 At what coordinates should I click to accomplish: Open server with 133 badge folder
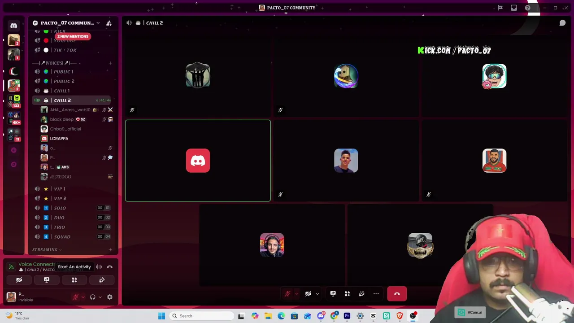click(14, 101)
